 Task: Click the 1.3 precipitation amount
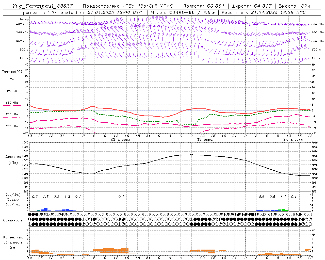tap(67, 197)
